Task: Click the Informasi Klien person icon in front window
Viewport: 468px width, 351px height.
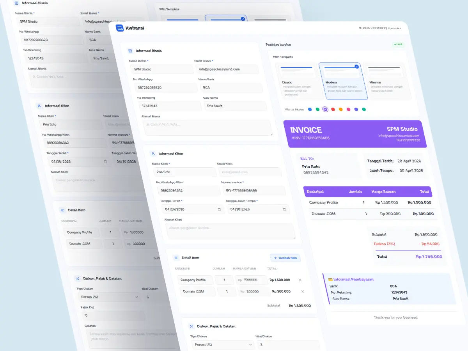Action: click(x=153, y=154)
